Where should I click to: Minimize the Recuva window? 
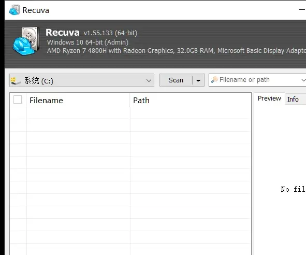tap(302, 10)
